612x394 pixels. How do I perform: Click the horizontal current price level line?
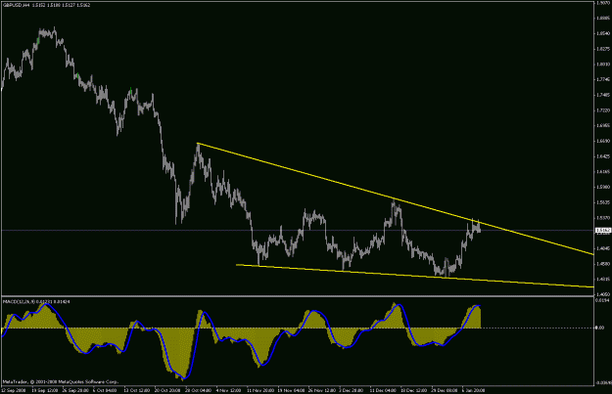click(299, 231)
